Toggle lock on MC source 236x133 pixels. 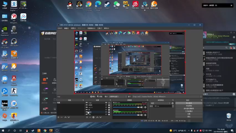[109, 110]
